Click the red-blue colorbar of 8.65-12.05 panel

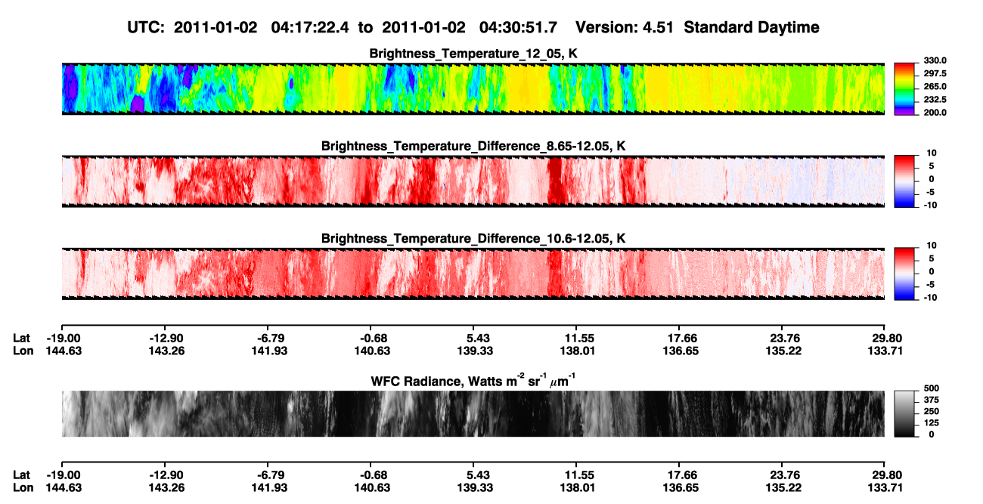(904, 181)
